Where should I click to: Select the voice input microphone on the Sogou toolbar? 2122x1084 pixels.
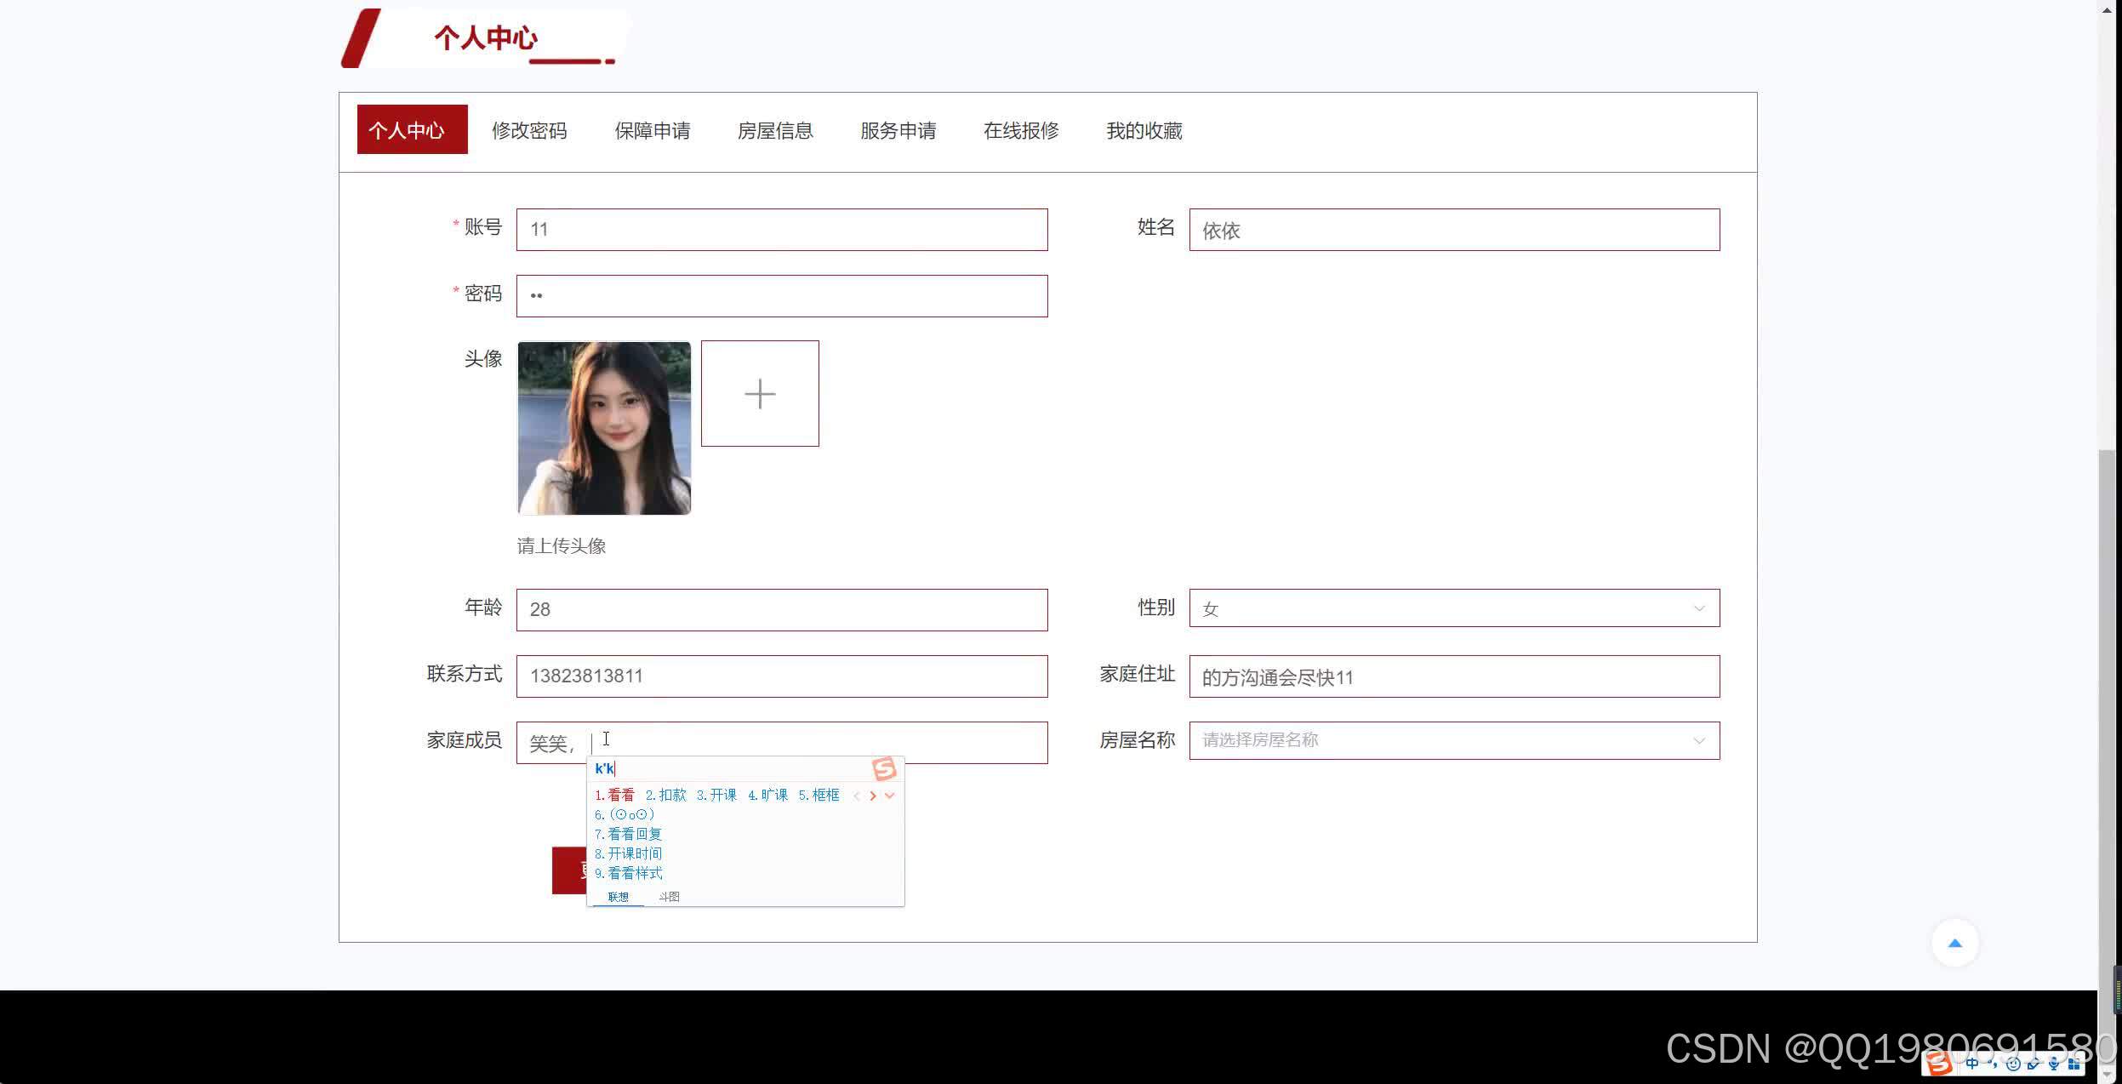[x=2053, y=1064]
